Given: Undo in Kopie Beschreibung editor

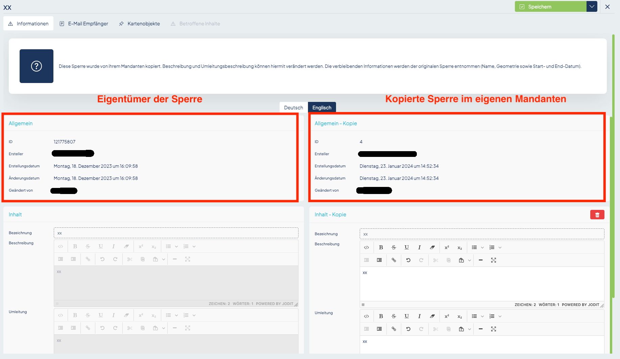Looking at the screenshot, I should (x=408, y=260).
